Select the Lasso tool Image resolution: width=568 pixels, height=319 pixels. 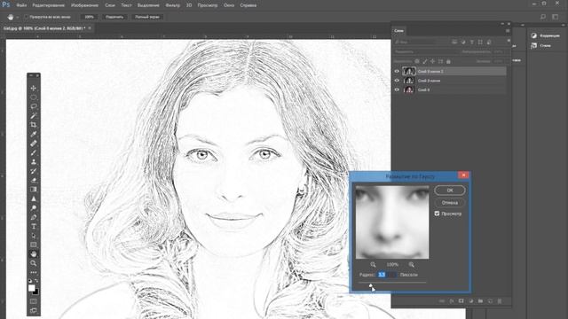[x=34, y=106]
